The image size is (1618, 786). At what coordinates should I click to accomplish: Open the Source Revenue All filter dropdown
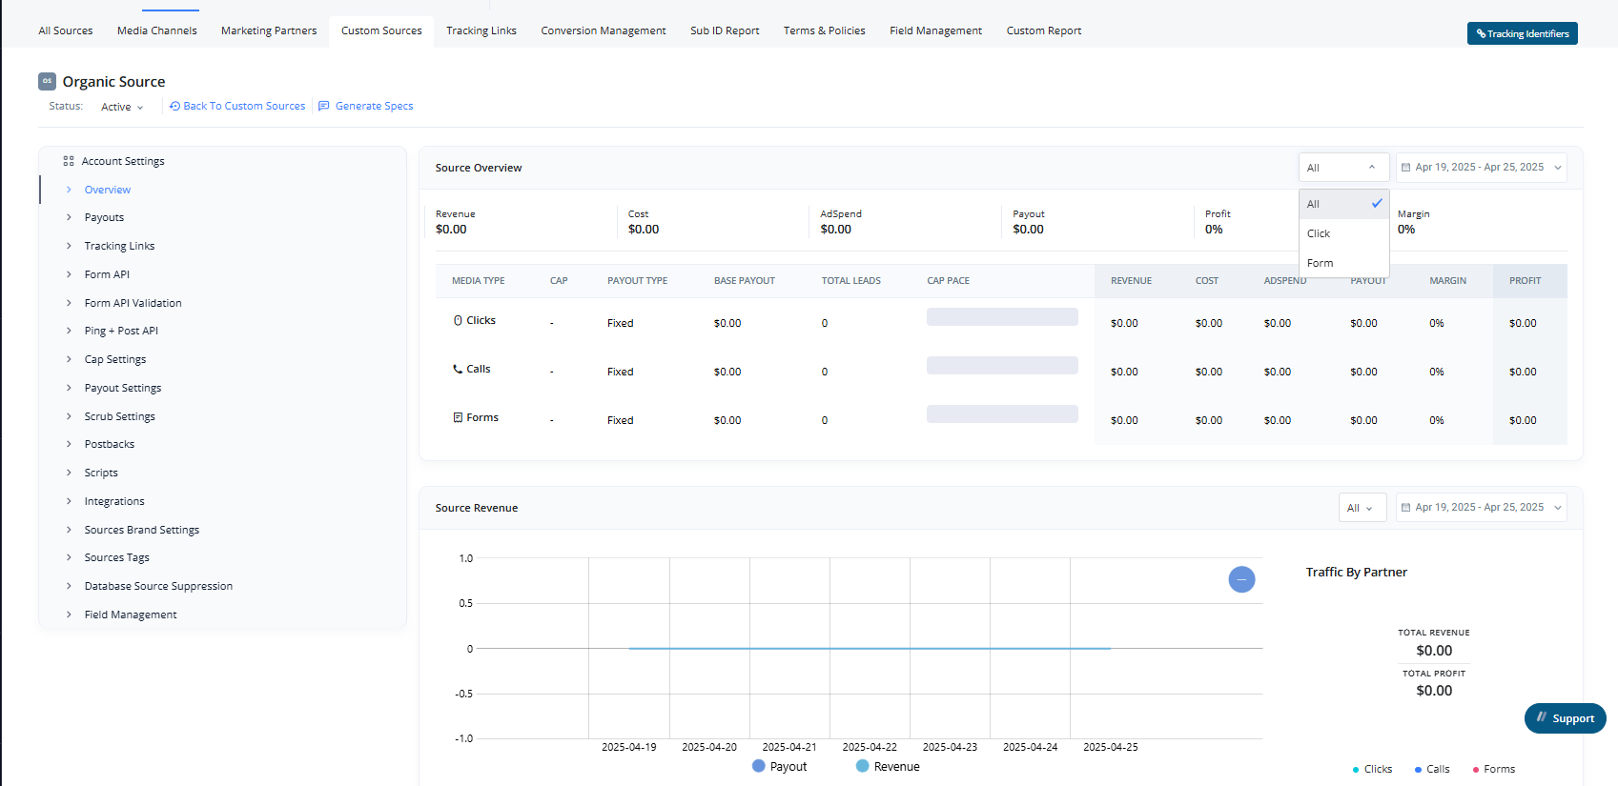(x=1362, y=509)
